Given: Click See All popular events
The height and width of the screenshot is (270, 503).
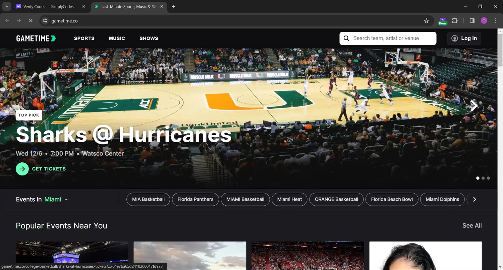Looking at the screenshot, I should [x=472, y=226].
